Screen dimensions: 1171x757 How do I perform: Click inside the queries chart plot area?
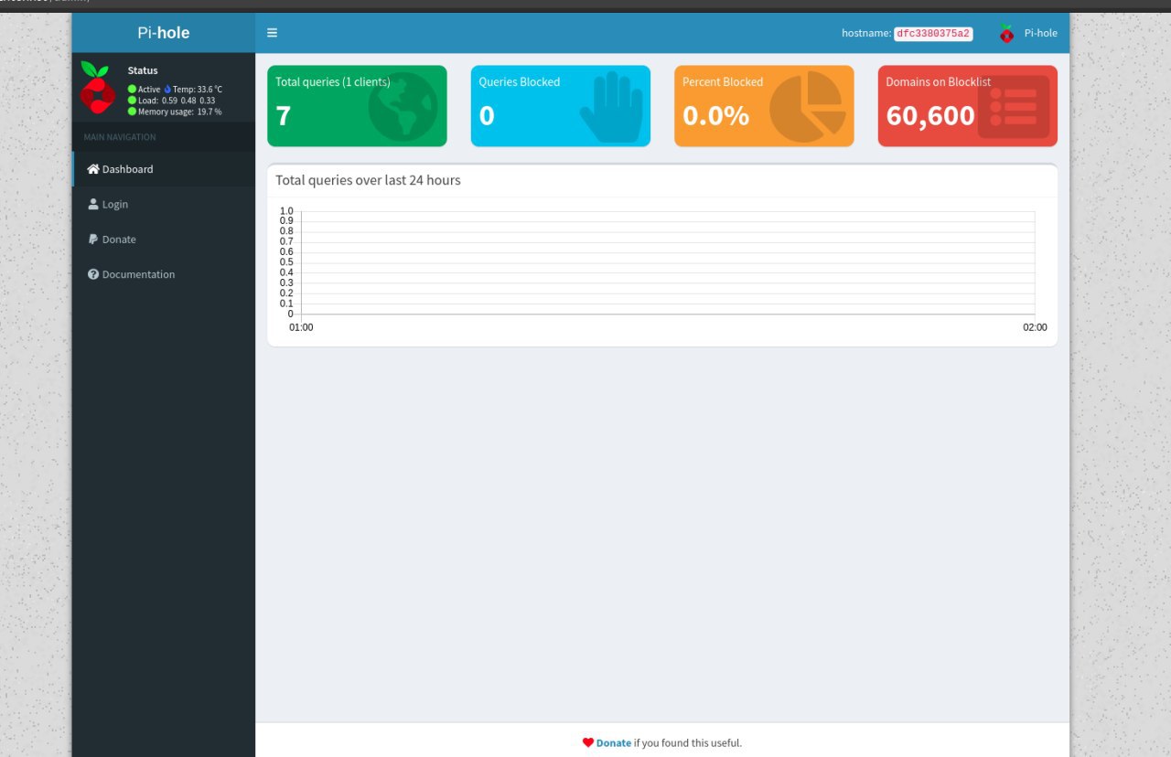[668, 262]
